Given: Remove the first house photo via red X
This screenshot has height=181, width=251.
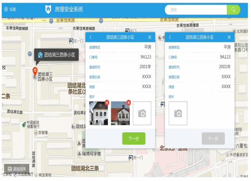Looking at the screenshot, I should click(x=107, y=103).
